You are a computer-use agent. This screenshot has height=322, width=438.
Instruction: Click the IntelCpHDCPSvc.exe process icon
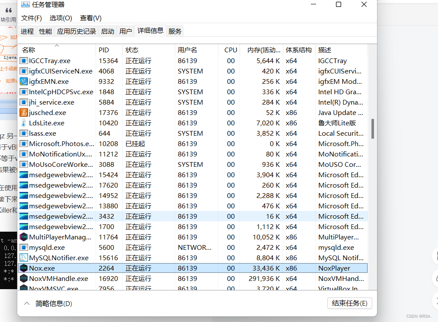pyautogui.click(x=24, y=92)
